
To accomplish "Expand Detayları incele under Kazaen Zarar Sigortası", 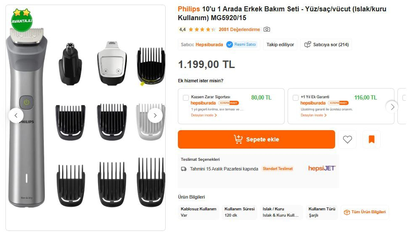I will [204, 115].
